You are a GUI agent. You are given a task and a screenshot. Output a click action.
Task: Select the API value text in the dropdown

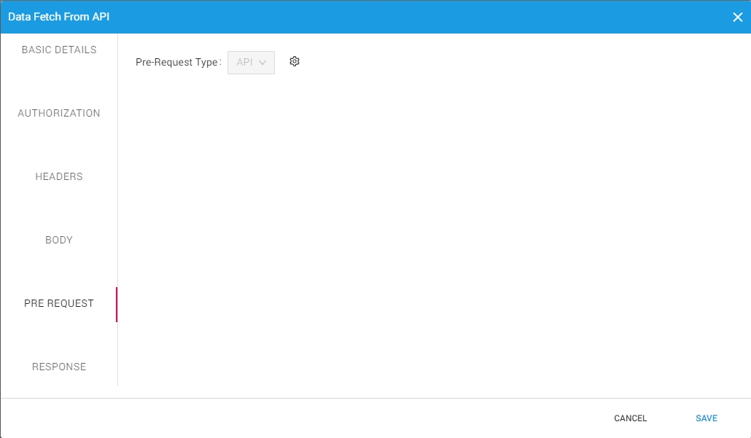[x=244, y=63]
